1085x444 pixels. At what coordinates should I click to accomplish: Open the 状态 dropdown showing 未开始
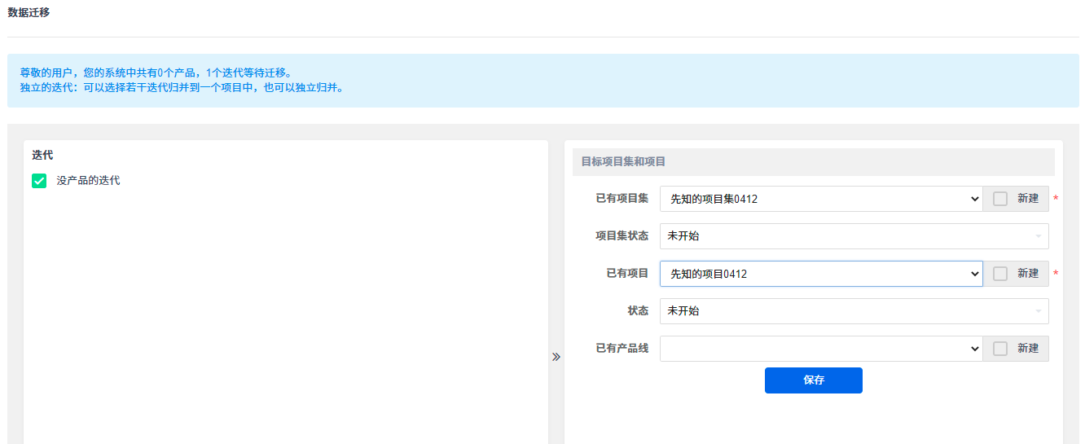(854, 311)
